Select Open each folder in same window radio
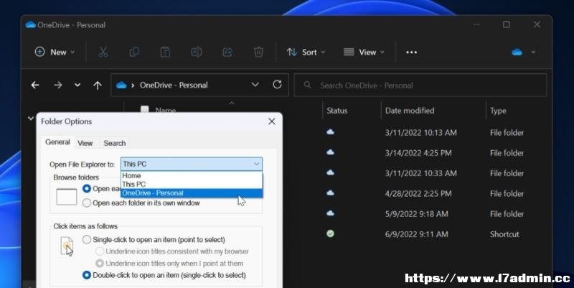 pos(87,189)
